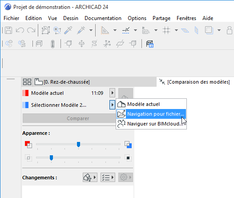Select the syringe inject parameters tool
Image resolution: width=234 pixels, height=198 pixels.
pyautogui.click(x=81, y=30)
